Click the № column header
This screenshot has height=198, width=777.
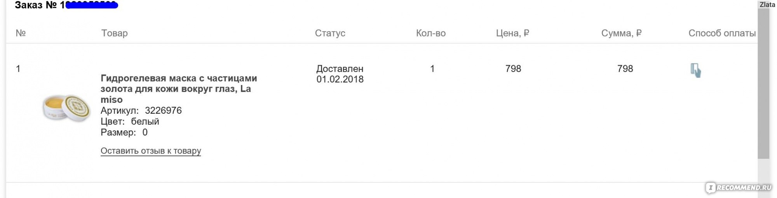21,33
